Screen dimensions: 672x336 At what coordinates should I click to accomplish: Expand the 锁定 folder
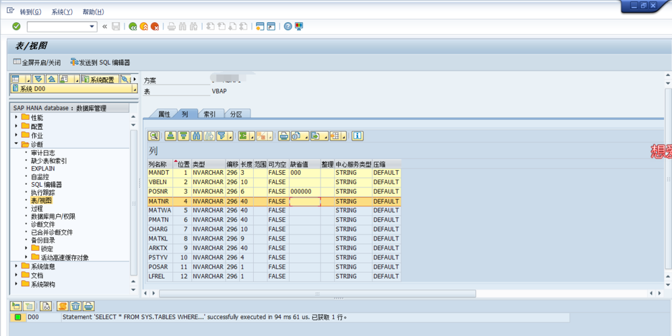(26, 248)
